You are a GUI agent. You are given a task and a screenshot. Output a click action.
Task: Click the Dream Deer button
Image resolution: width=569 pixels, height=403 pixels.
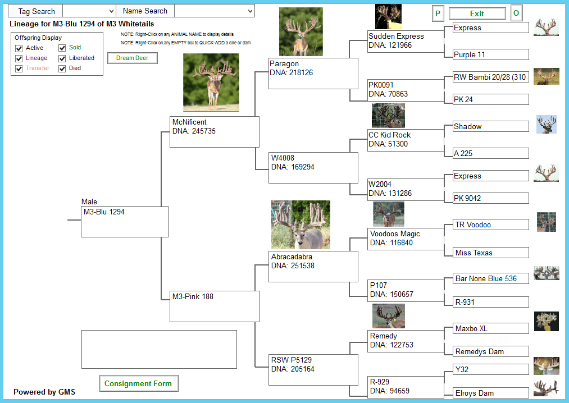(x=132, y=58)
